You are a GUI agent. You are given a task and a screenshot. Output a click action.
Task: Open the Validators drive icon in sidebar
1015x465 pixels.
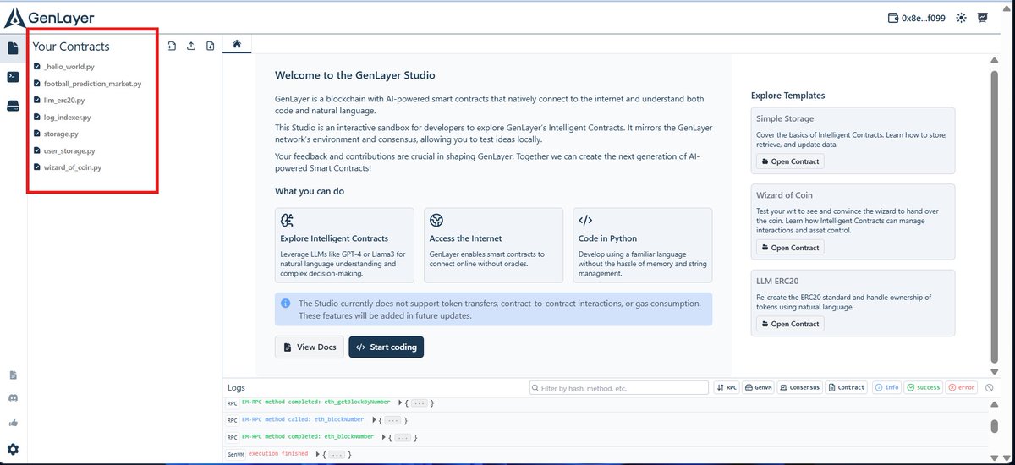click(x=13, y=106)
